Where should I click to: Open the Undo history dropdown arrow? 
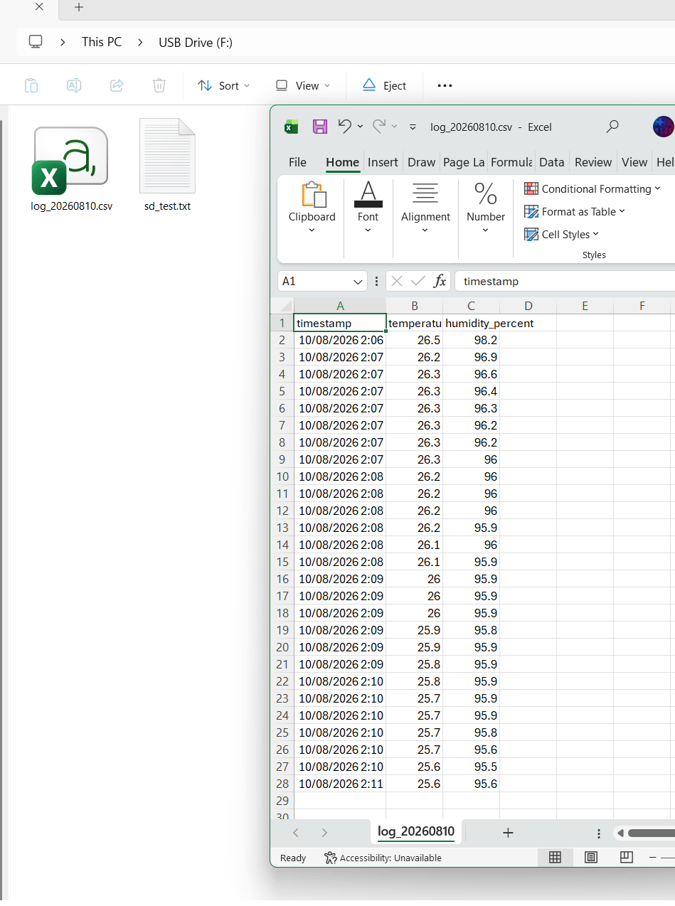pos(360,127)
